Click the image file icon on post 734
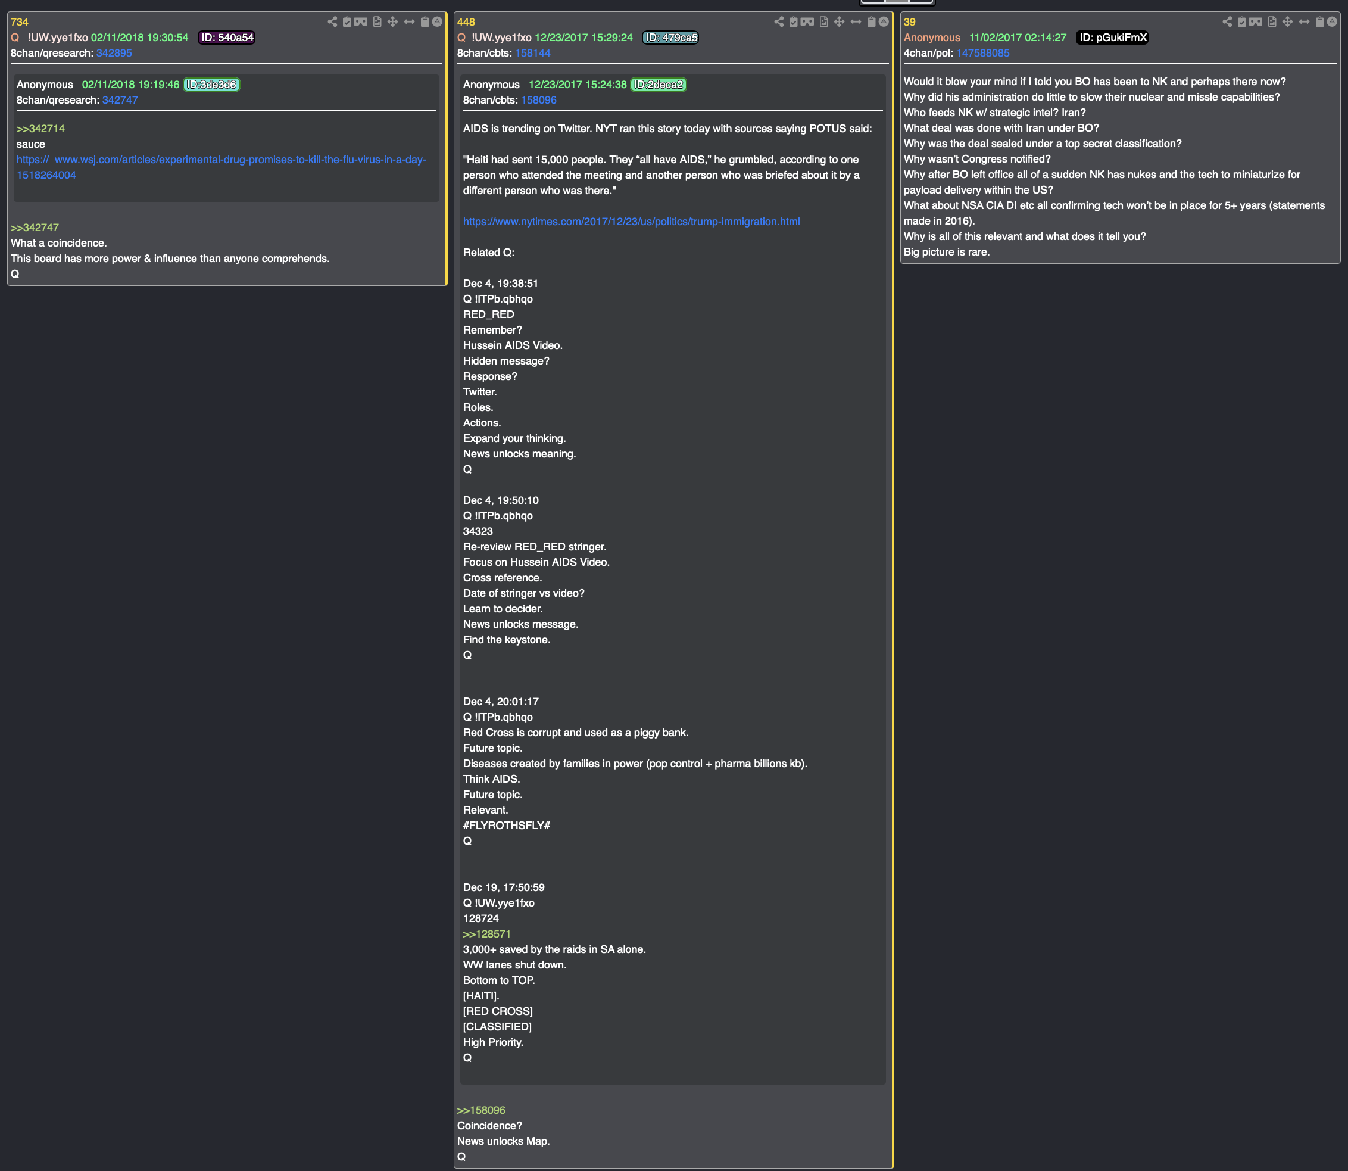Screen dimensions: 1348x1171 tap(377, 21)
